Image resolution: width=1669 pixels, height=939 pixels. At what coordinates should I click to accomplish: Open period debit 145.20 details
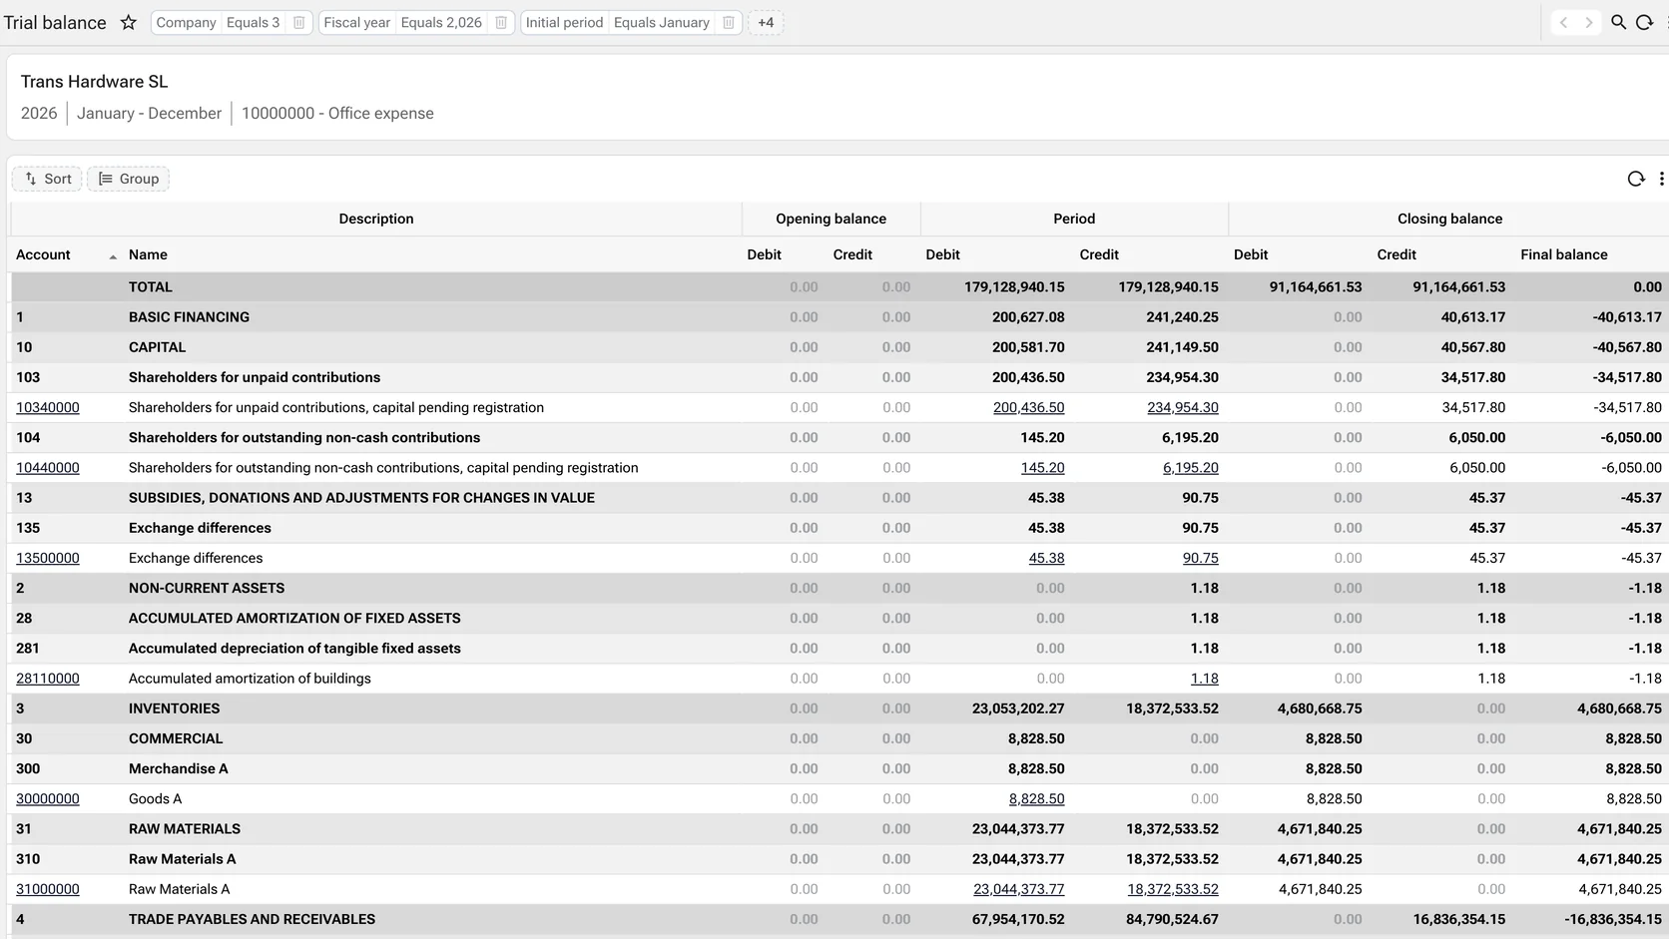point(1042,467)
